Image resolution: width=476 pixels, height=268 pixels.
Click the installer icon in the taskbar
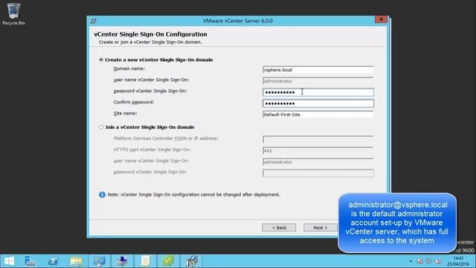(192, 261)
